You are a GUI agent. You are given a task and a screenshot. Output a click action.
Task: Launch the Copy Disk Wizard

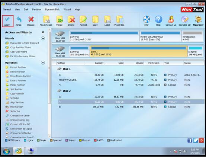[16, 52]
